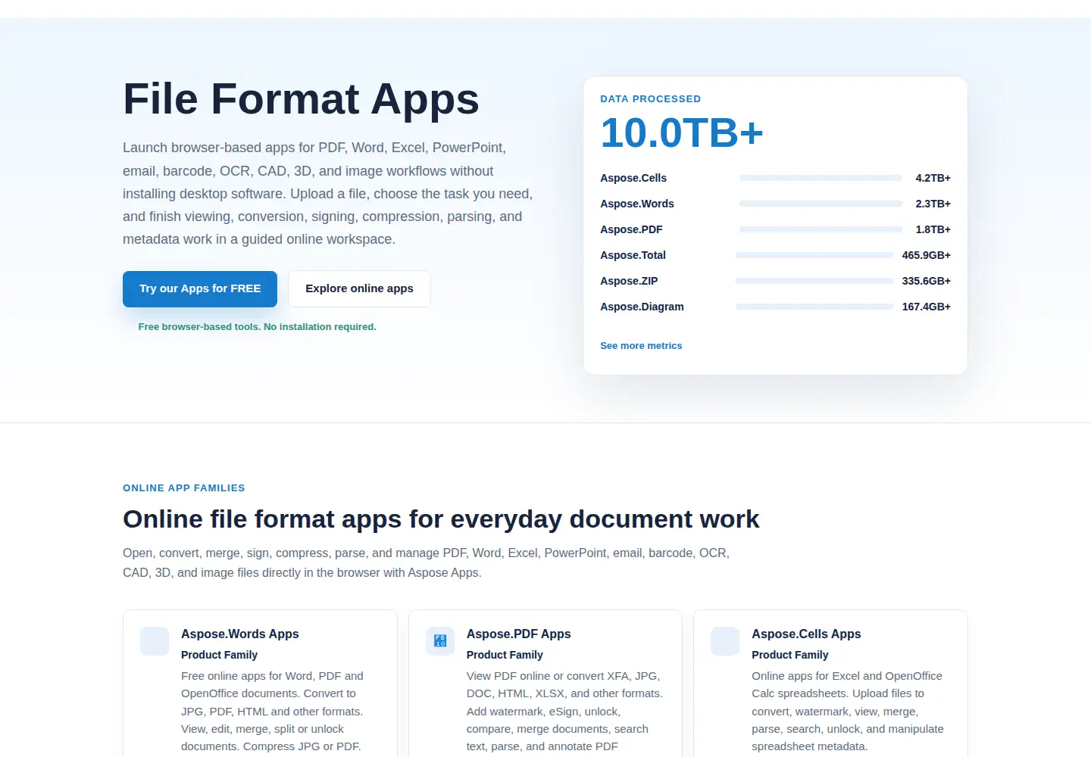The height and width of the screenshot is (757, 1091).
Task: Click the "335.6GB+" value
Action: [x=926, y=282]
